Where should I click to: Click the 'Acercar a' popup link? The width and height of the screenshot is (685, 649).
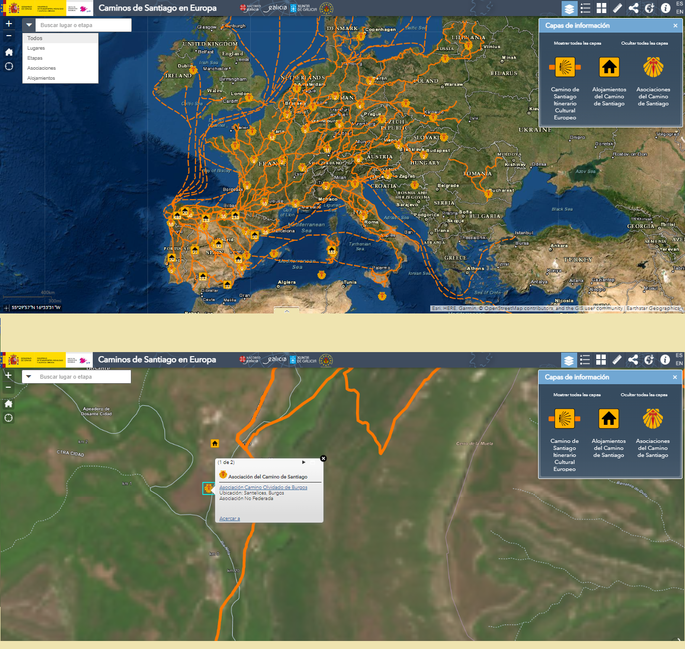(x=230, y=519)
